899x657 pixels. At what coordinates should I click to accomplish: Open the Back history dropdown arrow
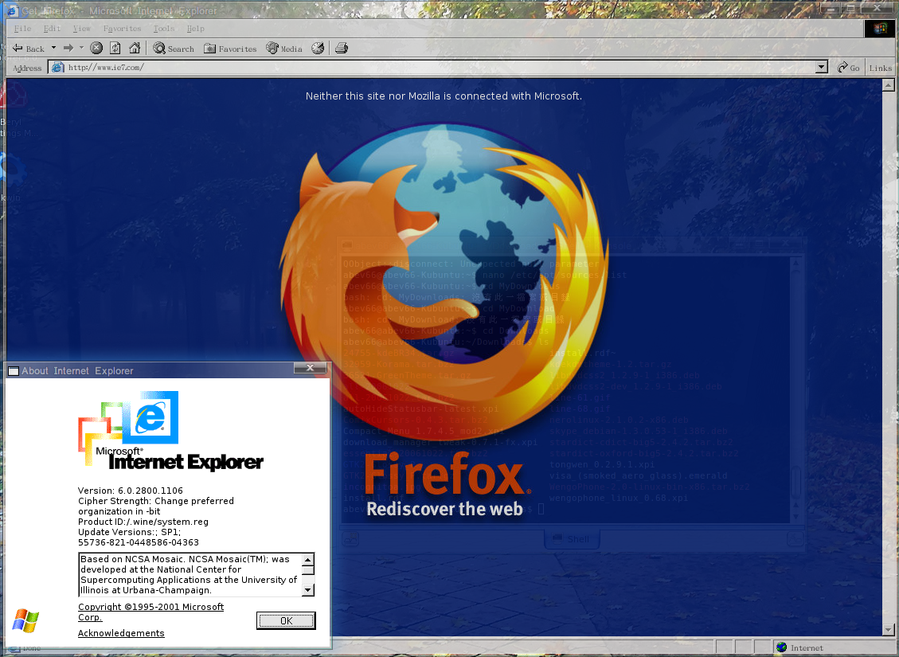coord(54,48)
